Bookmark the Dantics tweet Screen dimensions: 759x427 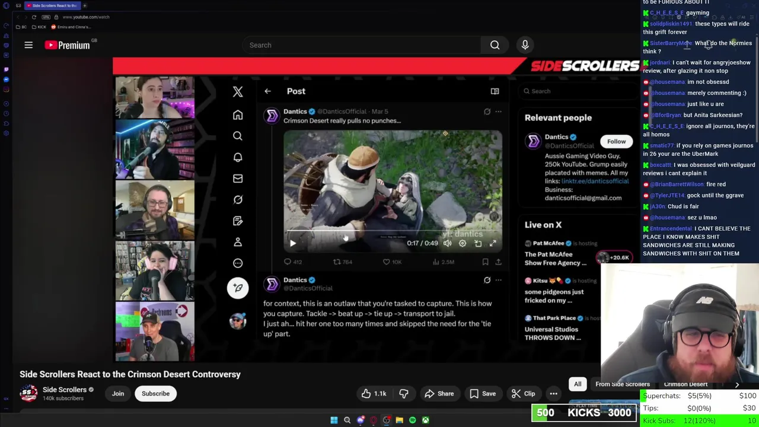coord(485,262)
